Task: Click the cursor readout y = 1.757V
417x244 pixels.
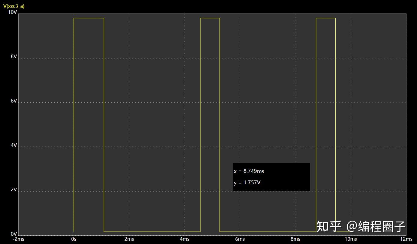Action: pos(247,183)
